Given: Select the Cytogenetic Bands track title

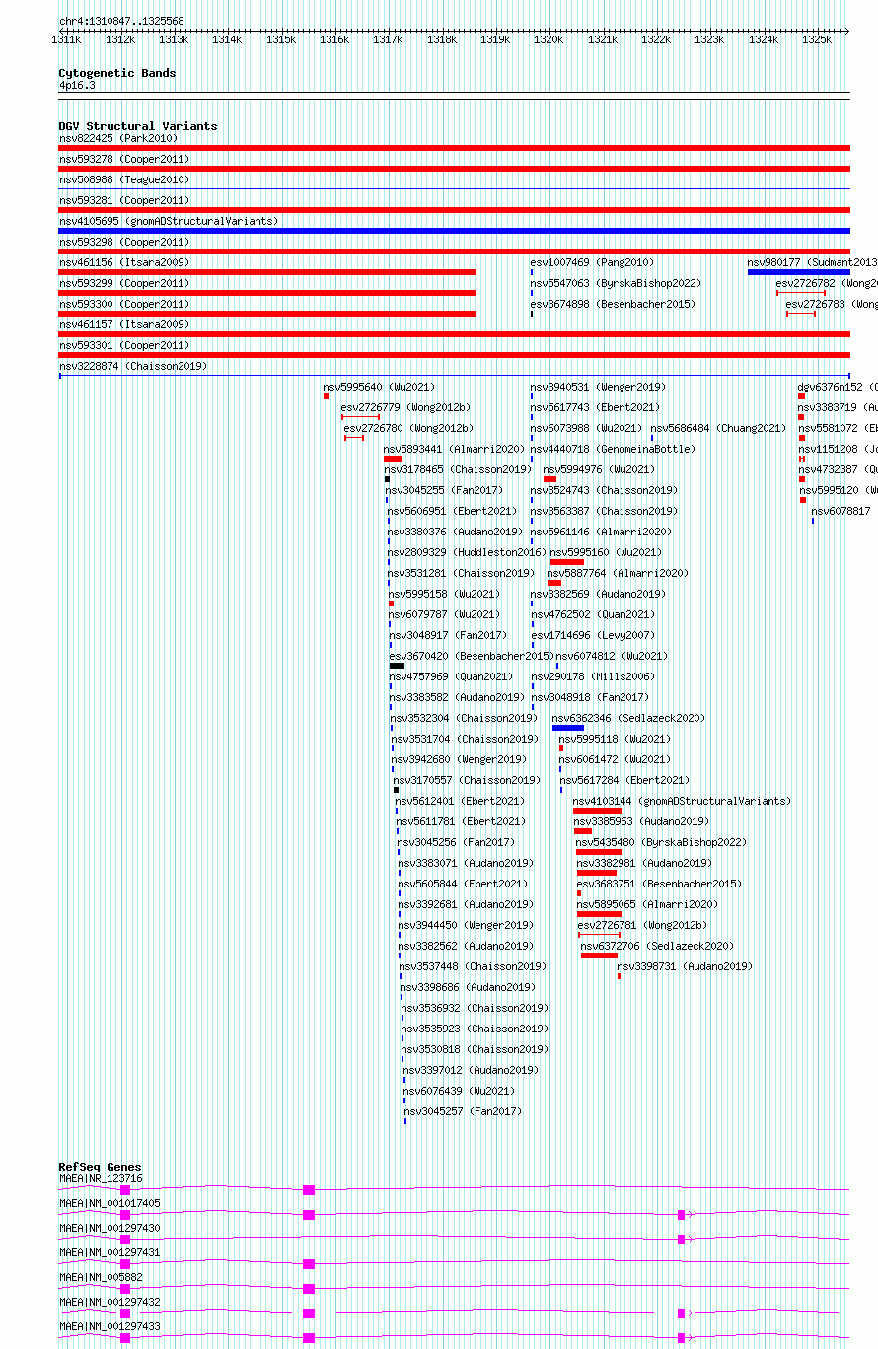Looking at the screenshot, I should click(x=117, y=73).
